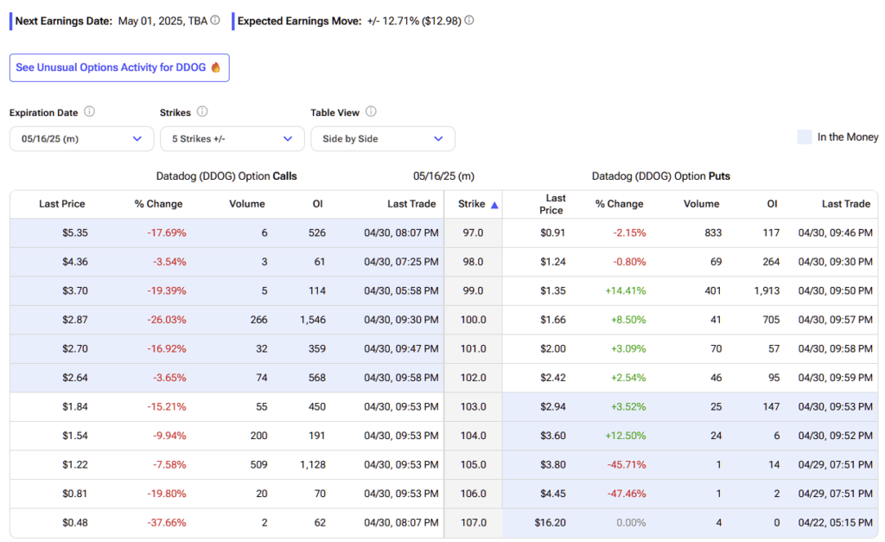Viewport: 885px width, 542px height.
Task: Click put change value +14.41%
Action: point(626,290)
